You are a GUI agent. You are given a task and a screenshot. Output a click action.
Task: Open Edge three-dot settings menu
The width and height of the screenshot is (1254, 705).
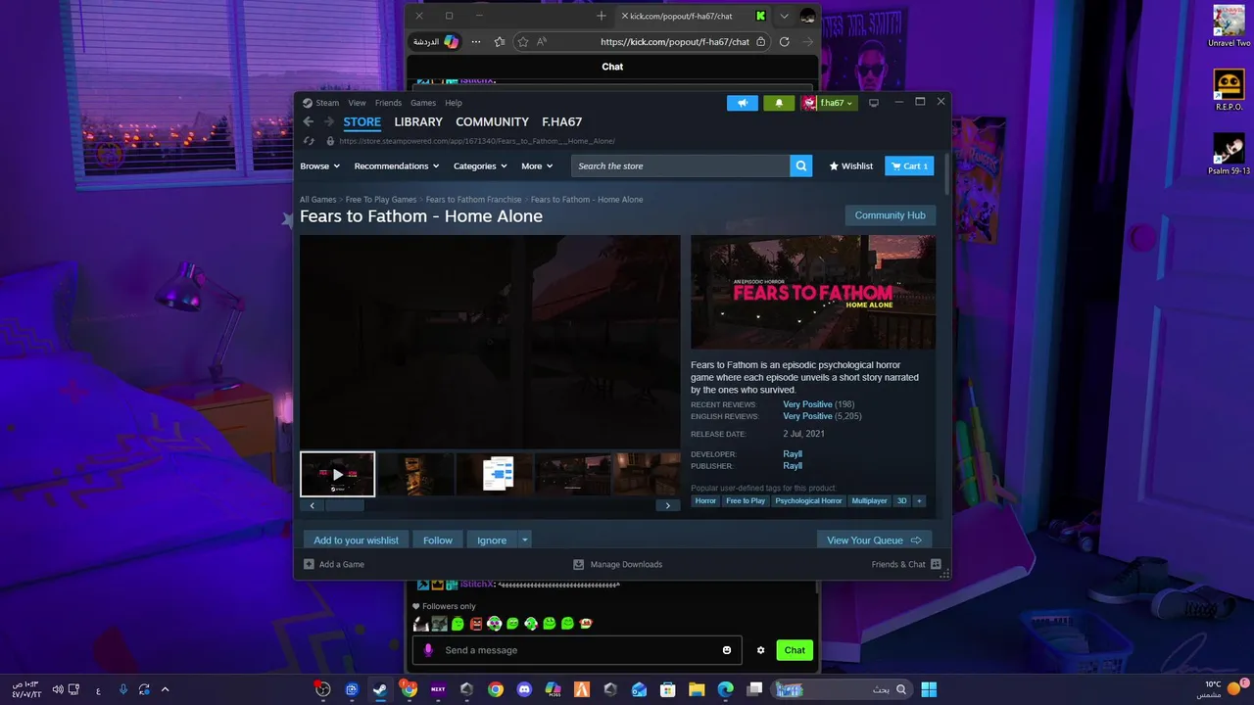click(476, 42)
